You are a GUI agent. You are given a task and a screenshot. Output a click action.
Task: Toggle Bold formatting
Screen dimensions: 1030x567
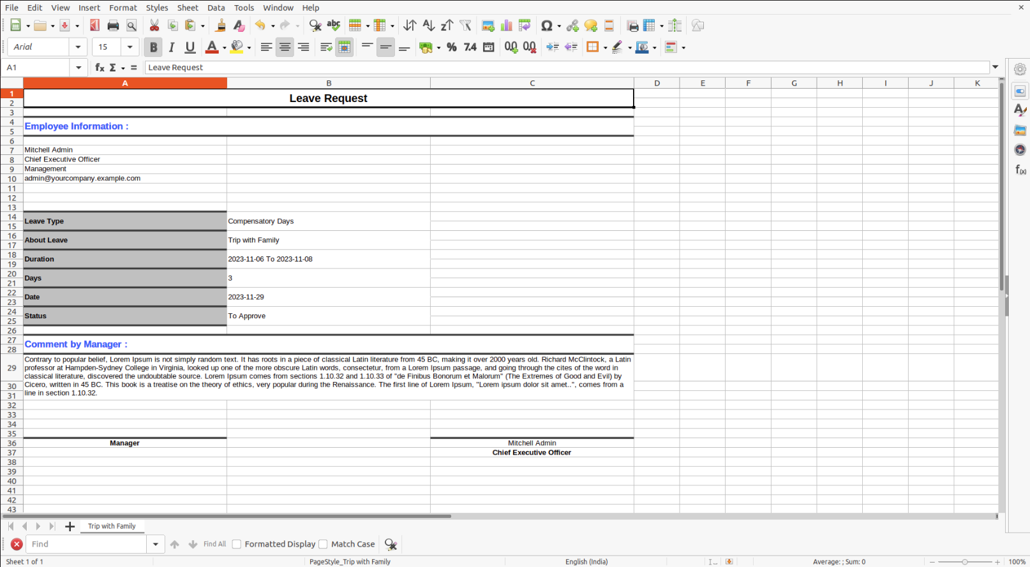click(153, 47)
